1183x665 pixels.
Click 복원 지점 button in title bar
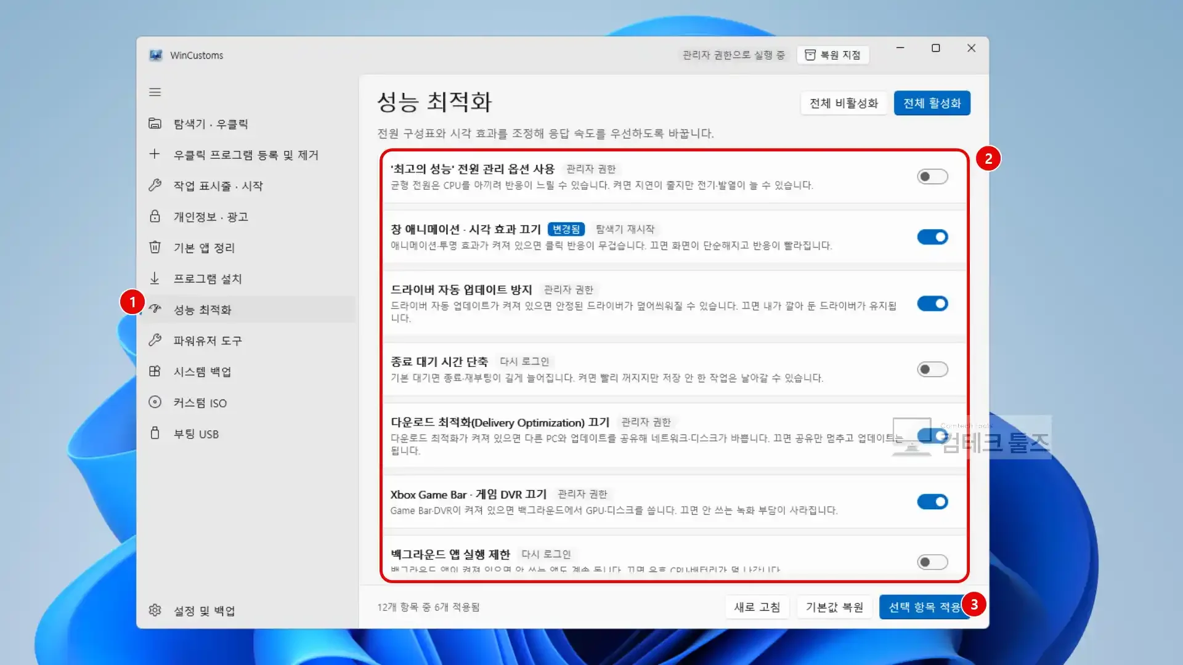pyautogui.click(x=833, y=55)
